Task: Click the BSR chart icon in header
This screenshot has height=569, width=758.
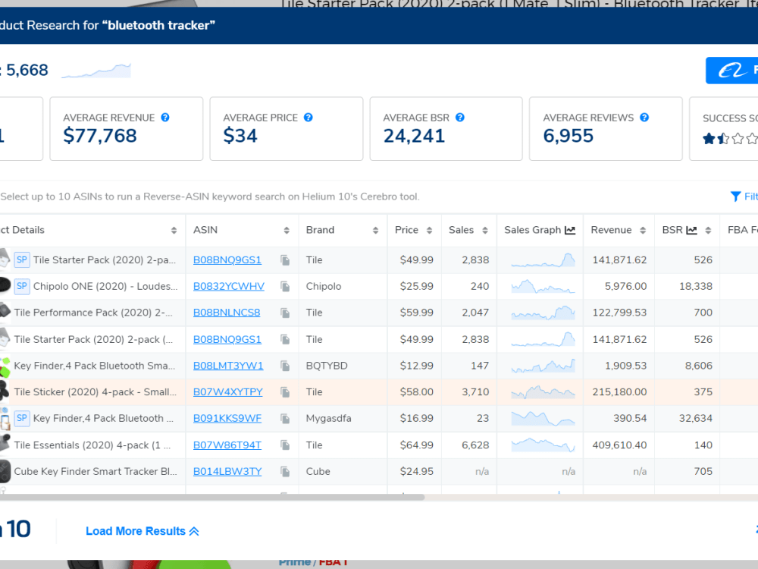Action: point(692,231)
